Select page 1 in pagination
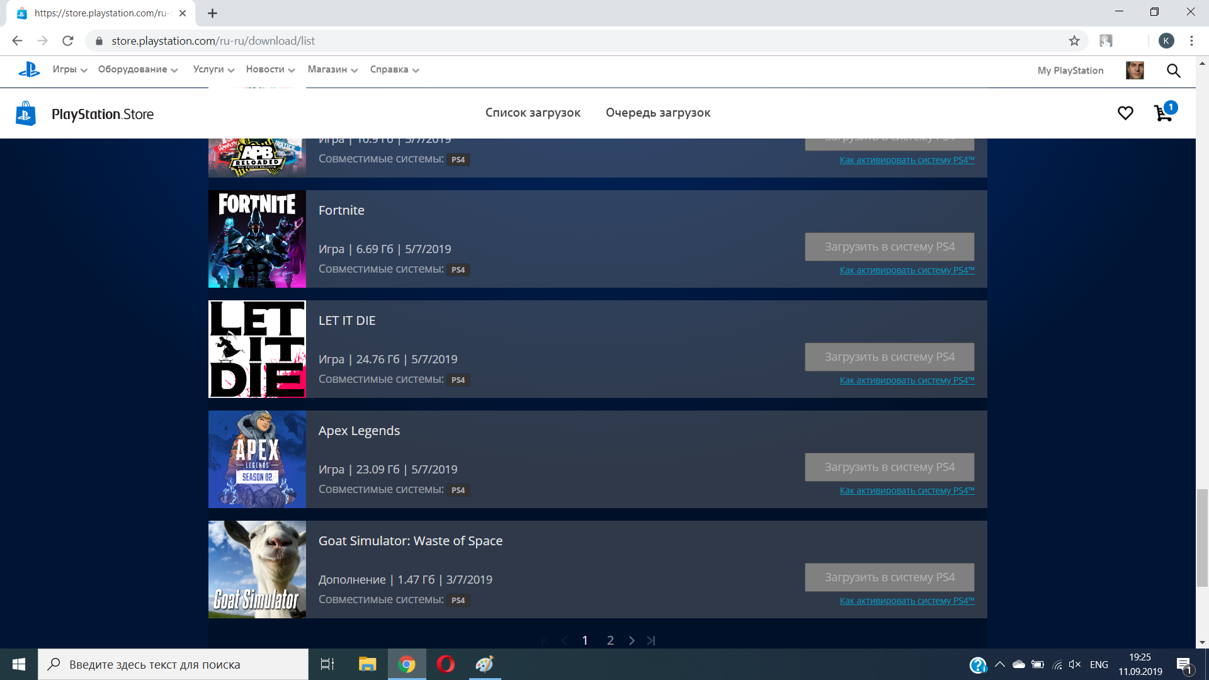This screenshot has height=680, width=1209. click(x=585, y=640)
